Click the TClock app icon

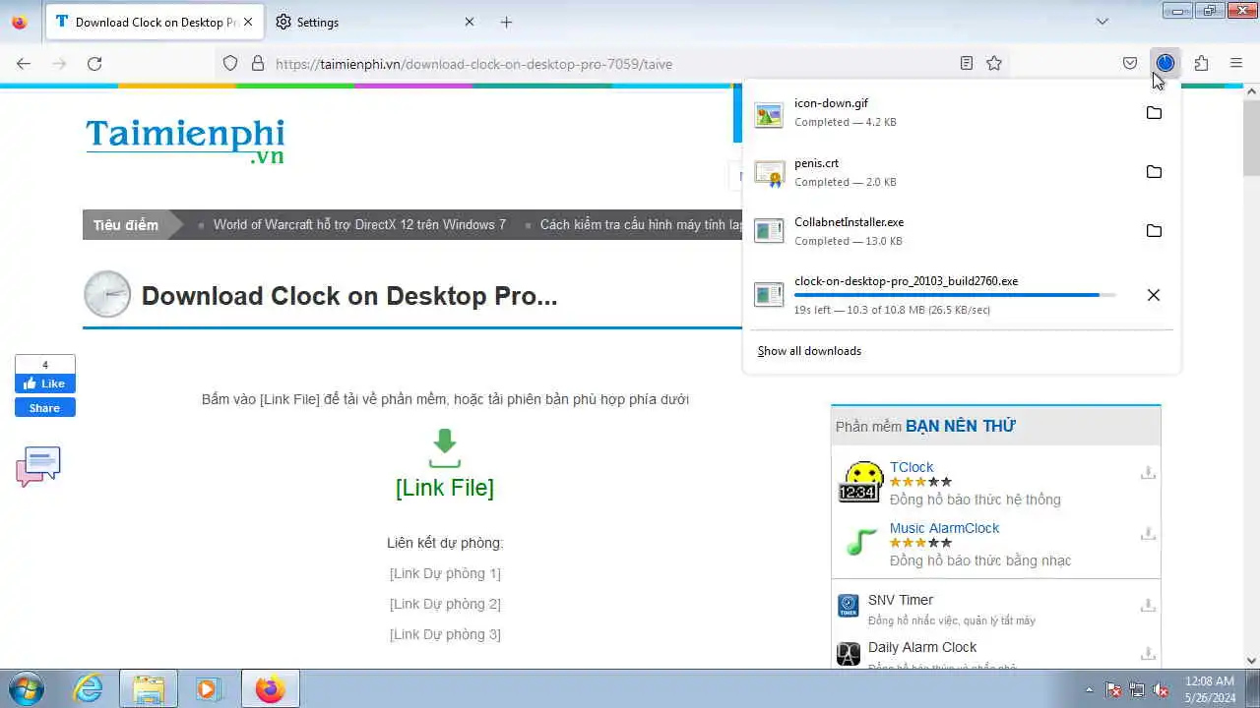[860, 482]
